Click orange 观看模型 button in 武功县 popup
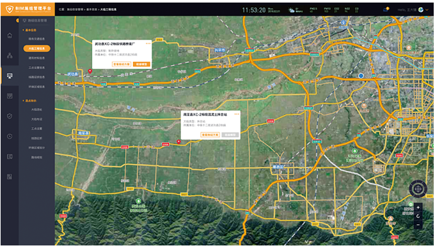Image resolution: width=435 pixels, height=248 pixels. tap(141, 64)
